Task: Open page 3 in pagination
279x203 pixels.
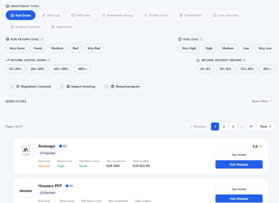Action: tap(233, 127)
